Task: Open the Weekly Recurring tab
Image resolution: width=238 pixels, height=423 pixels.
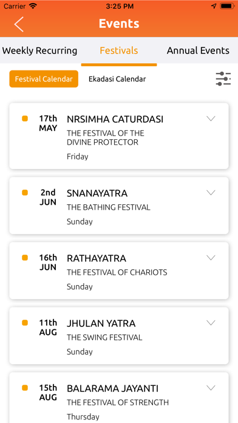Action: coord(39,50)
